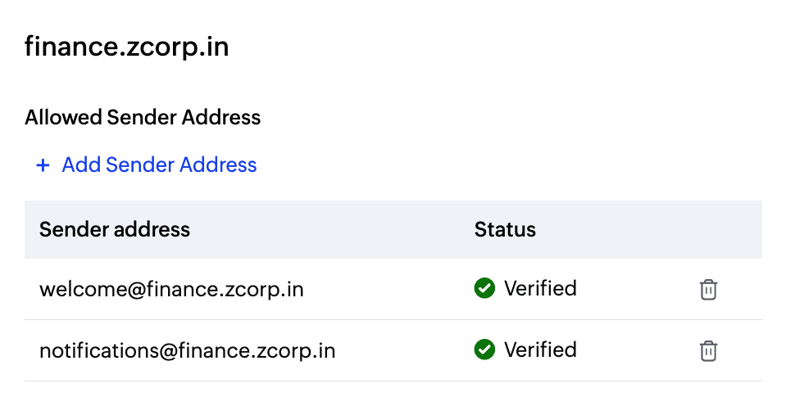Click empty header cell above the trash icons
This screenshot has width=795, height=406.
click(708, 229)
